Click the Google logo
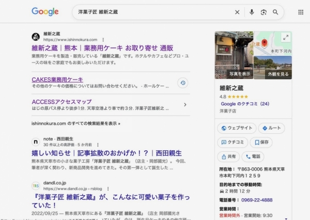This screenshot has height=220, width=310. 45,12
